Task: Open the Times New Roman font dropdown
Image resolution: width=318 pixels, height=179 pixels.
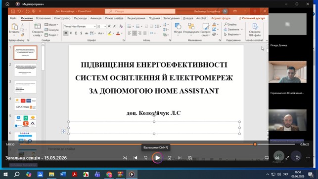Action: [94, 27]
